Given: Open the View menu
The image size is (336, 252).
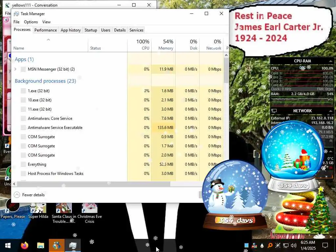Looking at the screenshot, I should point(46,22).
